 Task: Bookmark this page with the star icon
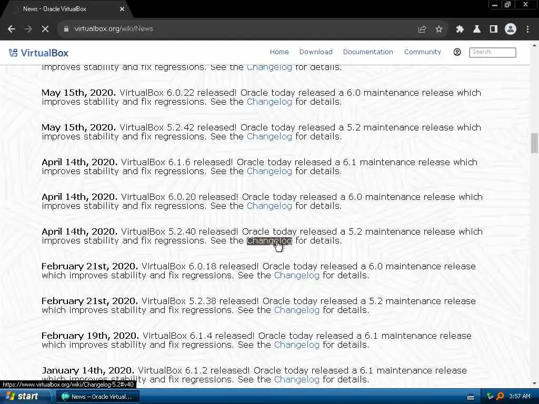[x=438, y=29]
